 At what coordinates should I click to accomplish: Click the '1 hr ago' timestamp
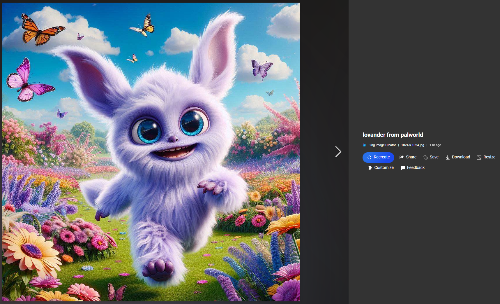pyautogui.click(x=435, y=145)
